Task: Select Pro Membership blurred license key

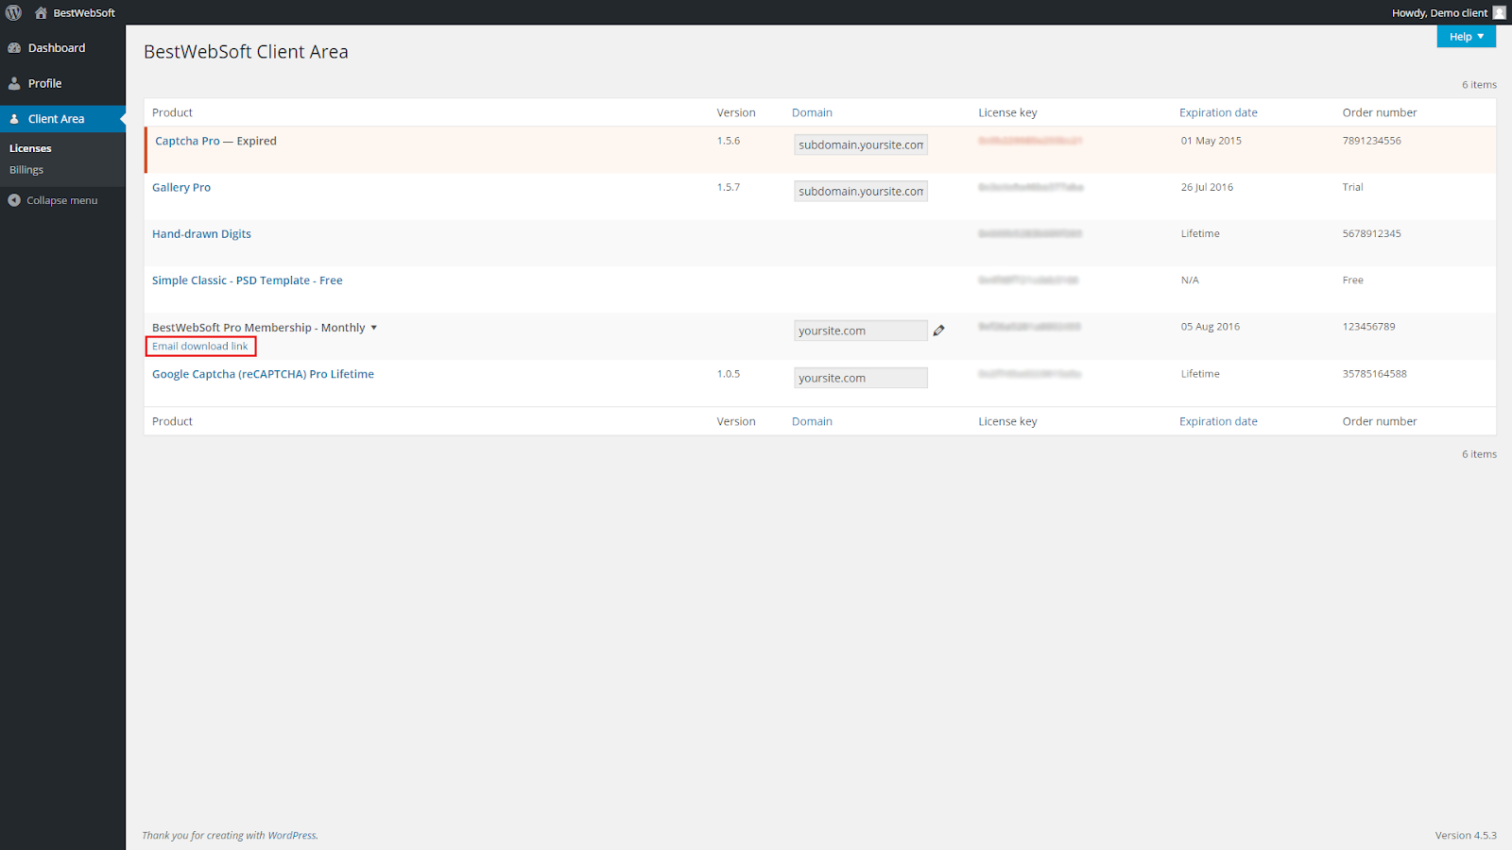Action: pos(1030,326)
